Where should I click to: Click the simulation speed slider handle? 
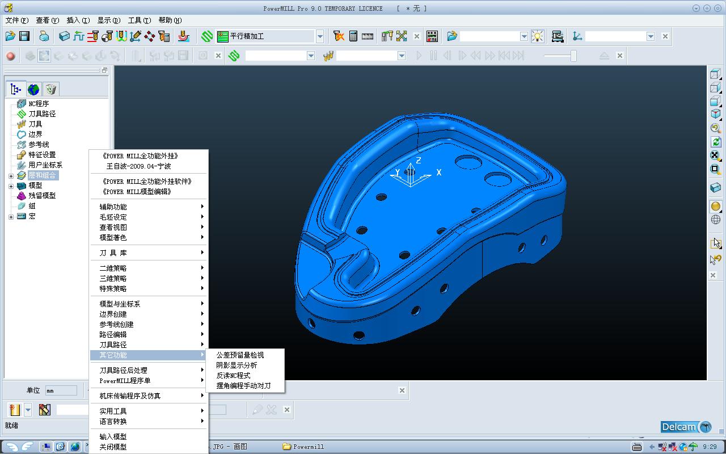(x=573, y=56)
